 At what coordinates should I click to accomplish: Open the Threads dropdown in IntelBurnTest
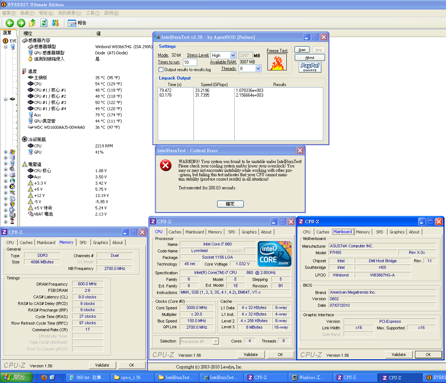coord(258,69)
